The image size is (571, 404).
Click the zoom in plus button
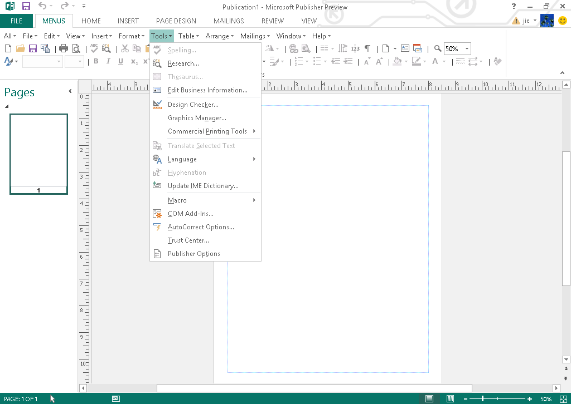click(x=530, y=399)
